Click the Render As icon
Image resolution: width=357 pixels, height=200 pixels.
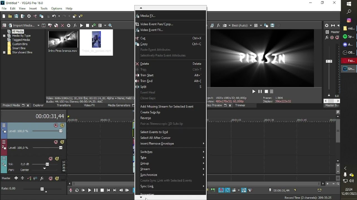[23, 16]
